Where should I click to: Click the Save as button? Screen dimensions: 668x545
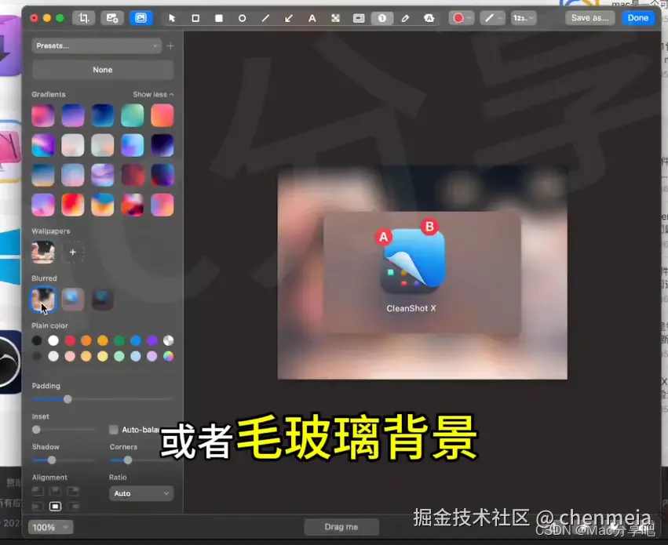[590, 17]
